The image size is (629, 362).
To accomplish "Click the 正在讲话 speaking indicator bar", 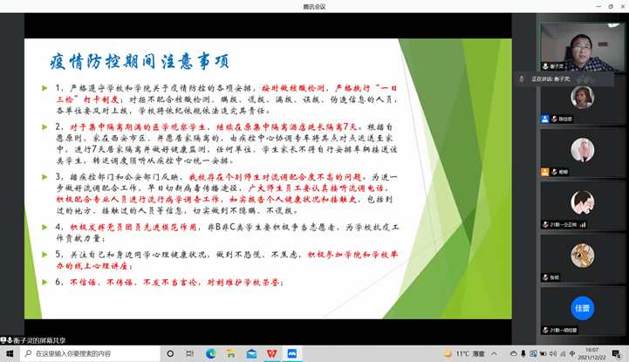I will click(x=558, y=79).
